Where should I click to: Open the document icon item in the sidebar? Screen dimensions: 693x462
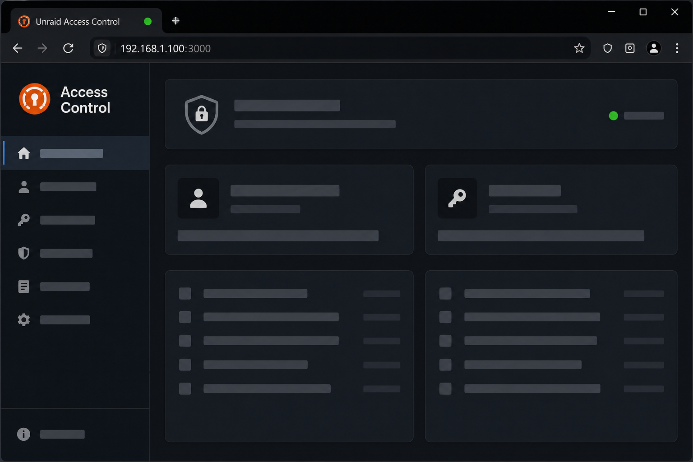pyautogui.click(x=24, y=286)
